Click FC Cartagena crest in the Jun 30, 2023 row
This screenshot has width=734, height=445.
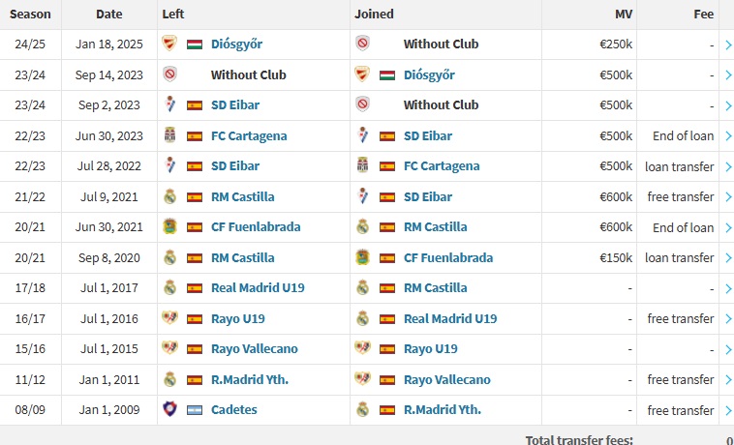[169, 135]
